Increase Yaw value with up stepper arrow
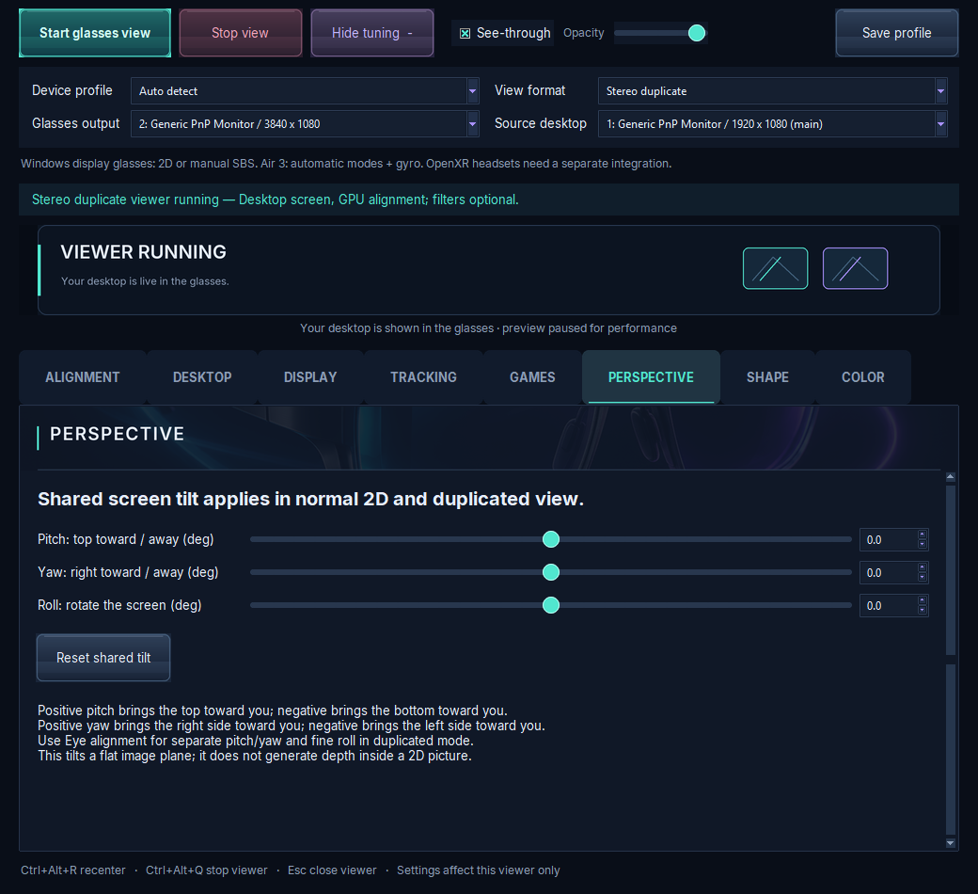The width and height of the screenshot is (978, 894). pos(923,567)
